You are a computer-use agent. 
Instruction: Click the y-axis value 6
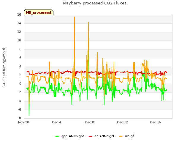[20, 58]
